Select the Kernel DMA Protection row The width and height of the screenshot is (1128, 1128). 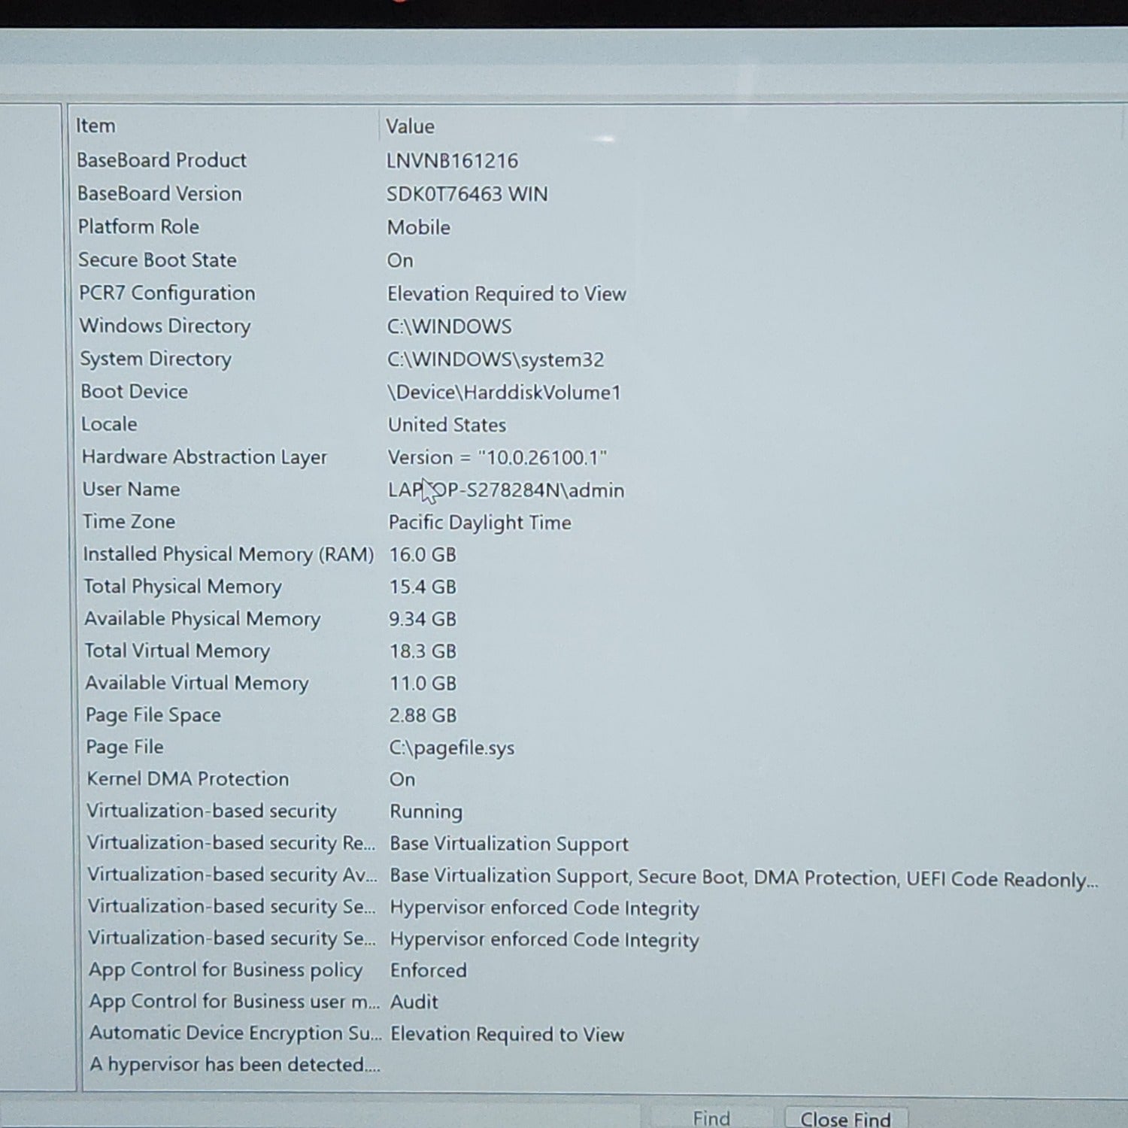188,779
